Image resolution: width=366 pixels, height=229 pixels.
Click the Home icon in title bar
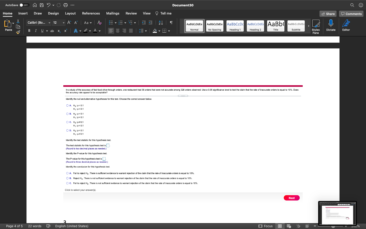click(35, 5)
